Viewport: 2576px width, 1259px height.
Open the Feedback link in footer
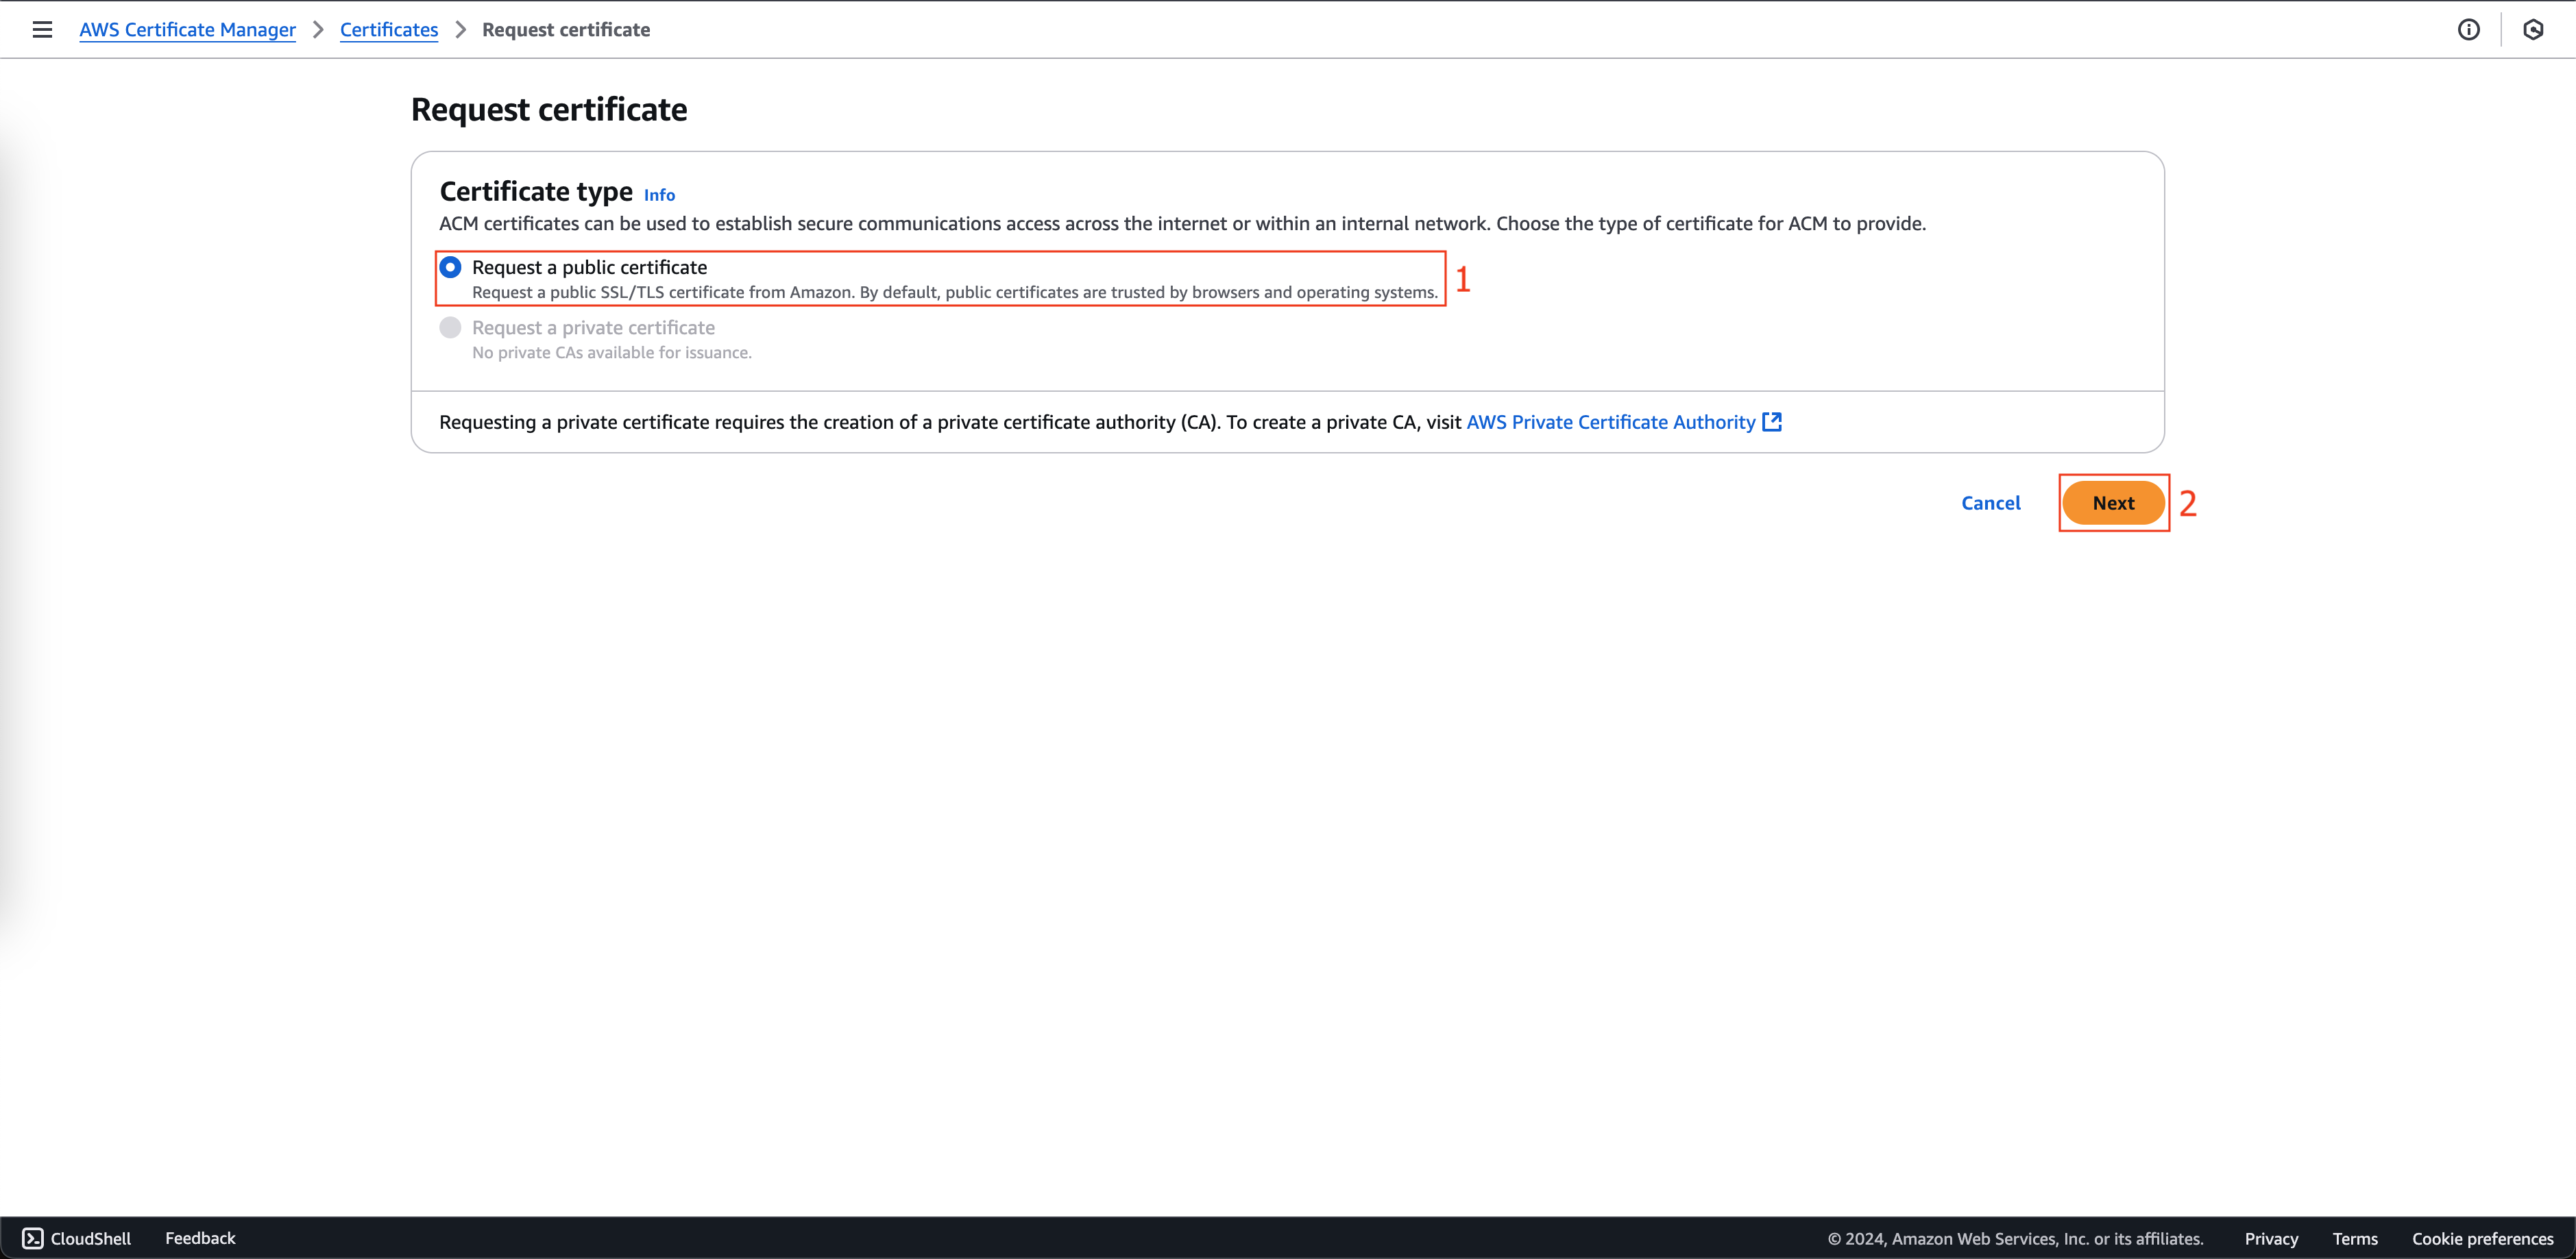click(x=200, y=1238)
